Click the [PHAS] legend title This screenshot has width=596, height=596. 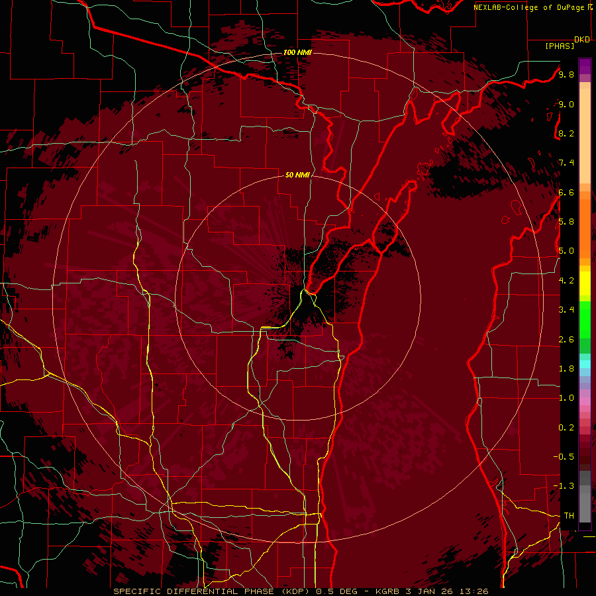[560, 46]
